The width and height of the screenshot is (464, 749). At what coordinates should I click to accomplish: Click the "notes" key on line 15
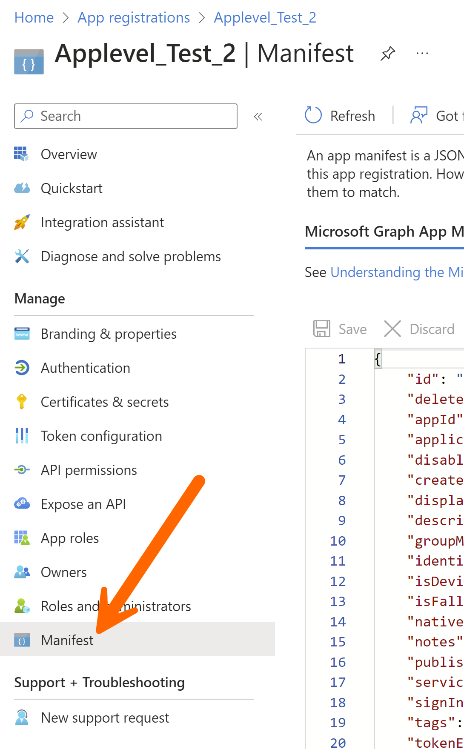tap(435, 641)
